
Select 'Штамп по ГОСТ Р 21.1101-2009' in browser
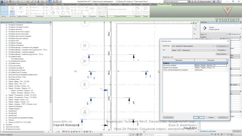(x=19, y=122)
